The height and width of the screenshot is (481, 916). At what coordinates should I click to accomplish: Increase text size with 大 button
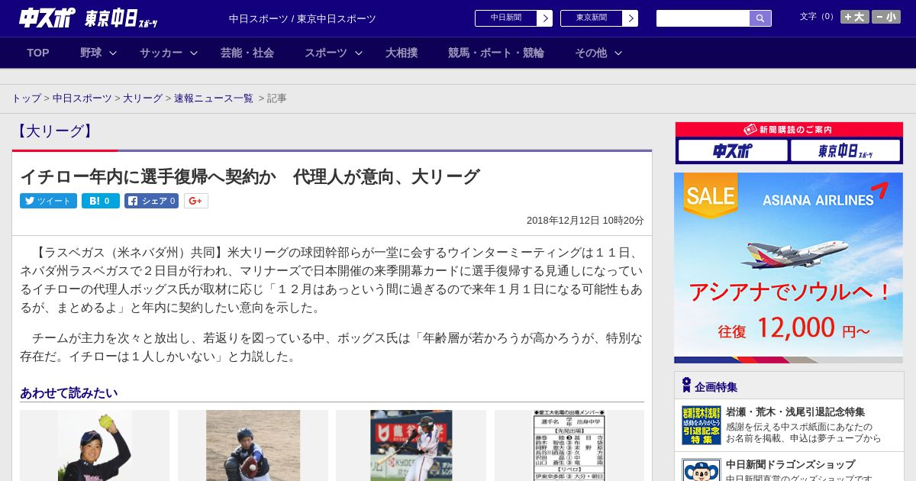coord(854,17)
